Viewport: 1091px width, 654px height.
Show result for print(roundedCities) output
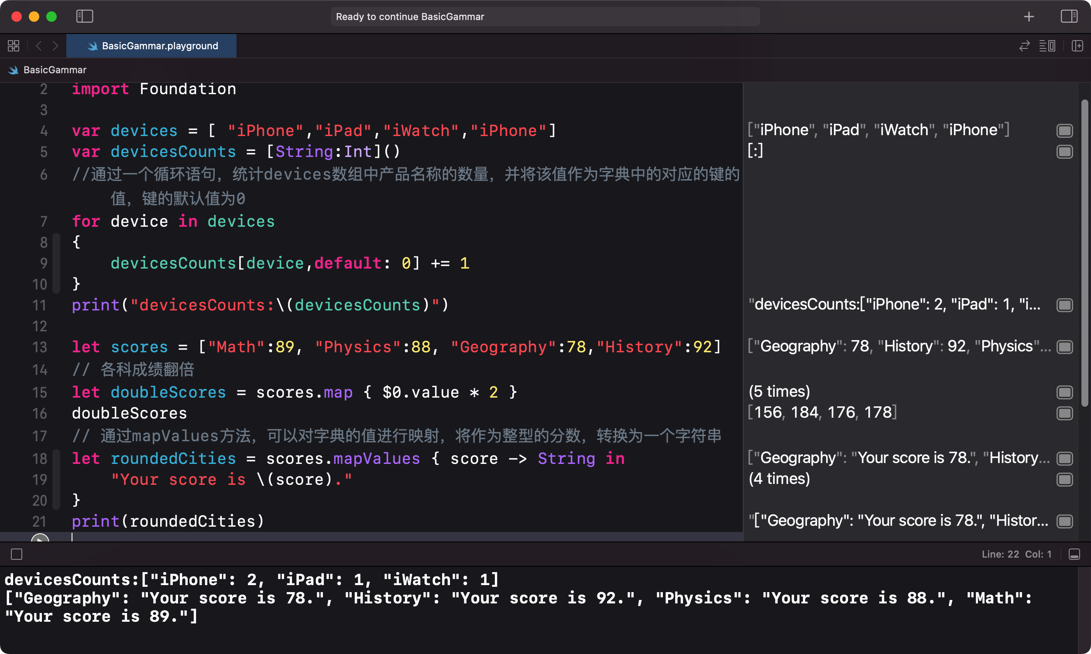coord(1064,521)
